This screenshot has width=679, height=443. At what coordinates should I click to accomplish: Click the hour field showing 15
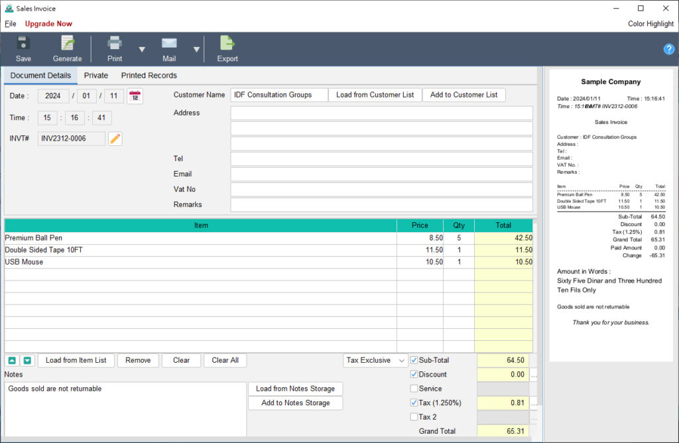point(47,118)
